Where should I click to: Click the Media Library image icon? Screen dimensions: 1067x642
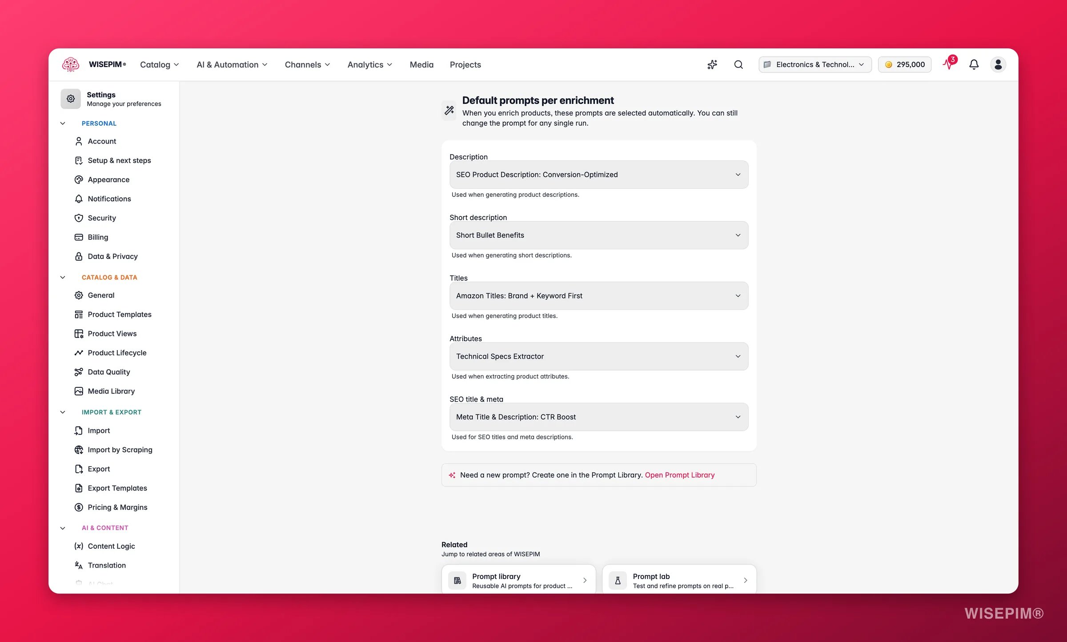point(79,391)
